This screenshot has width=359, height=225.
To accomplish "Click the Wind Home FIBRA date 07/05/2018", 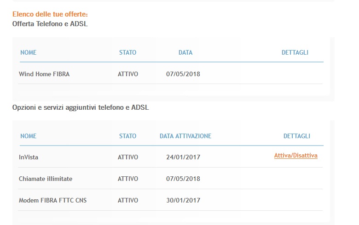I will (183, 74).
